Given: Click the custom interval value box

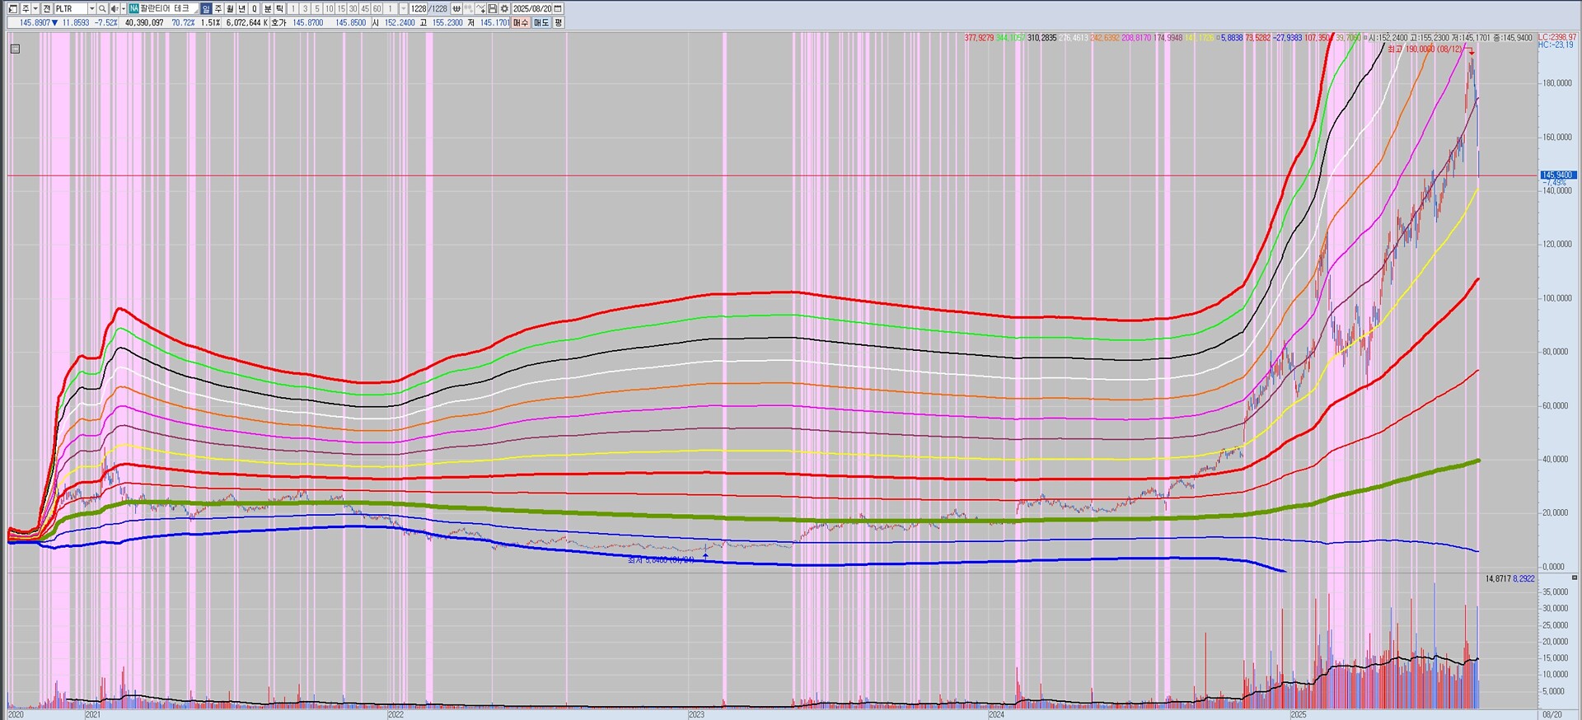Looking at the screenshot, I should click(x=391, y=8).
